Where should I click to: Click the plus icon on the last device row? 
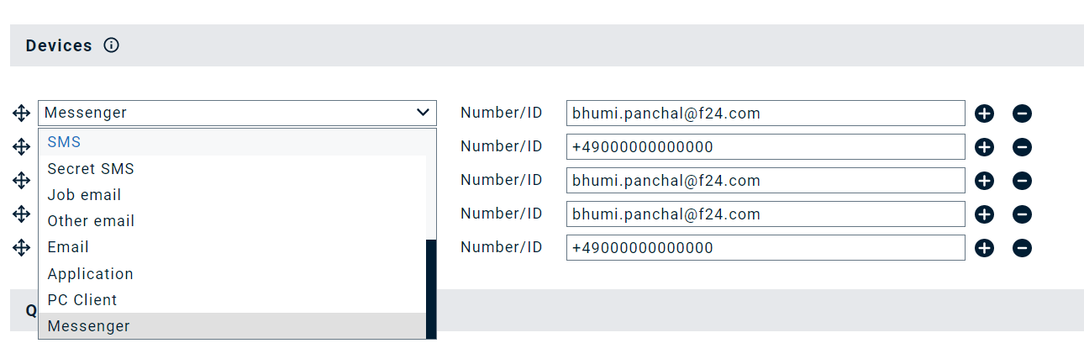[984, 248]
